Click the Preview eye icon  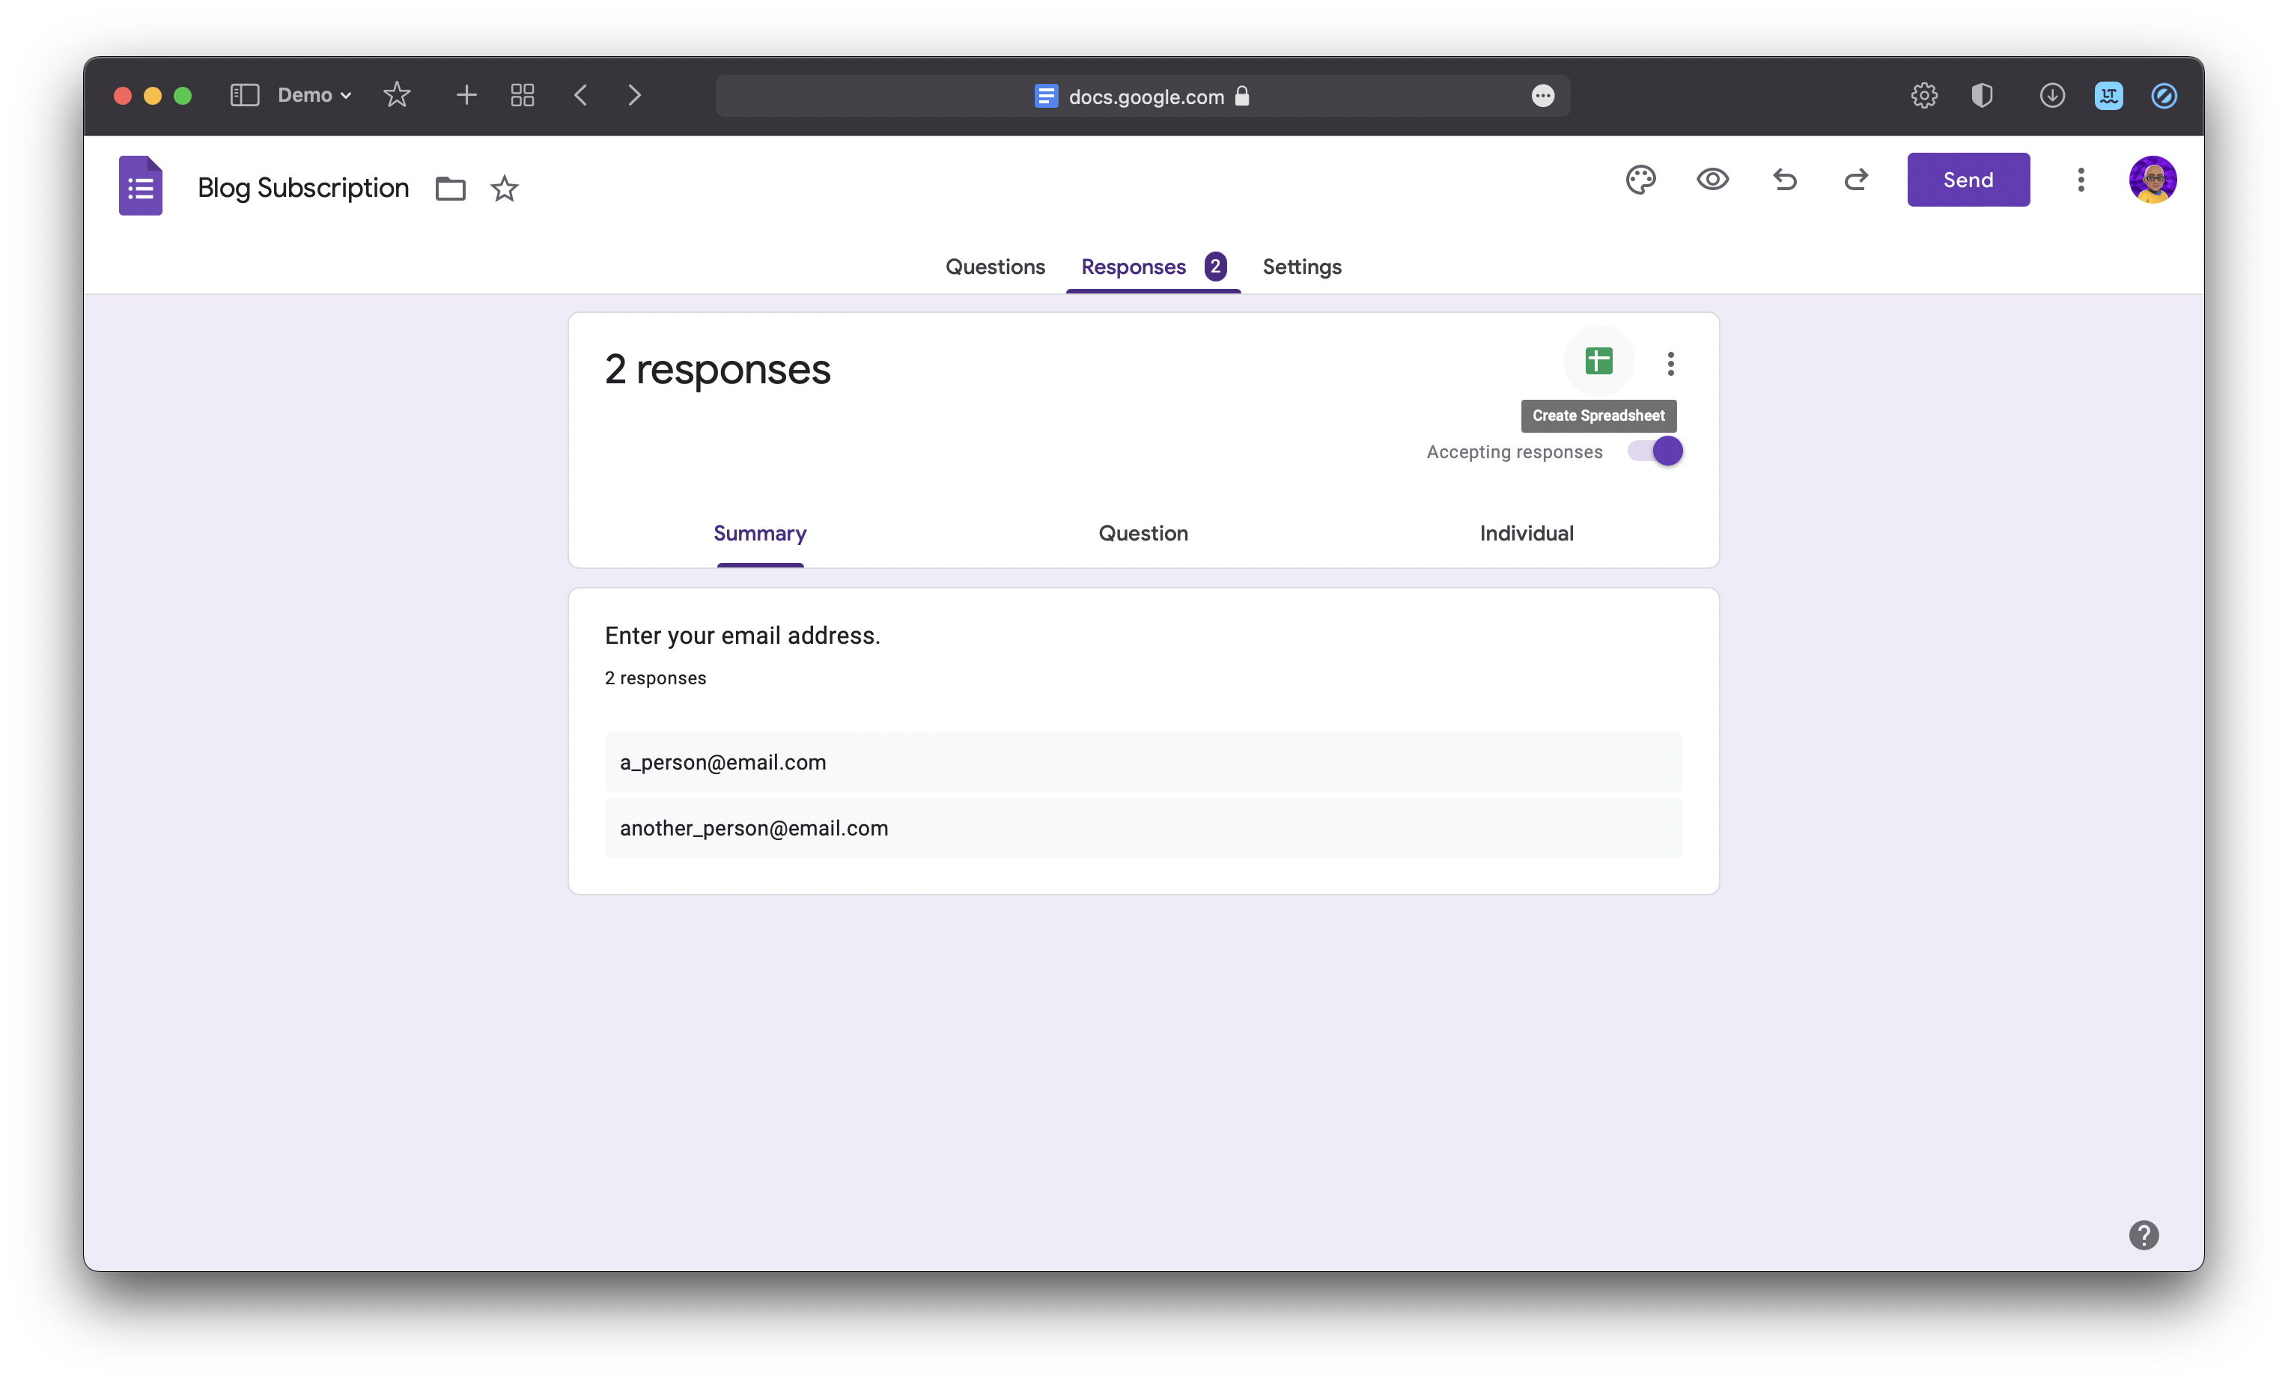[x=1712, y=179]
